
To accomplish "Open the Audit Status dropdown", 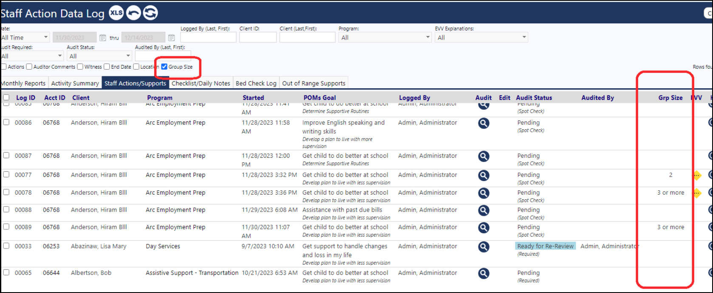I will pos(99,56).
